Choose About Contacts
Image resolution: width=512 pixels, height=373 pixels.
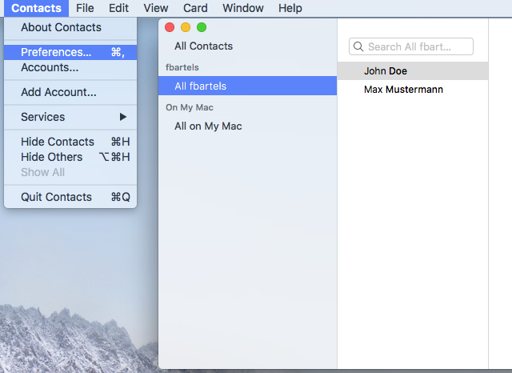[70, 27]
